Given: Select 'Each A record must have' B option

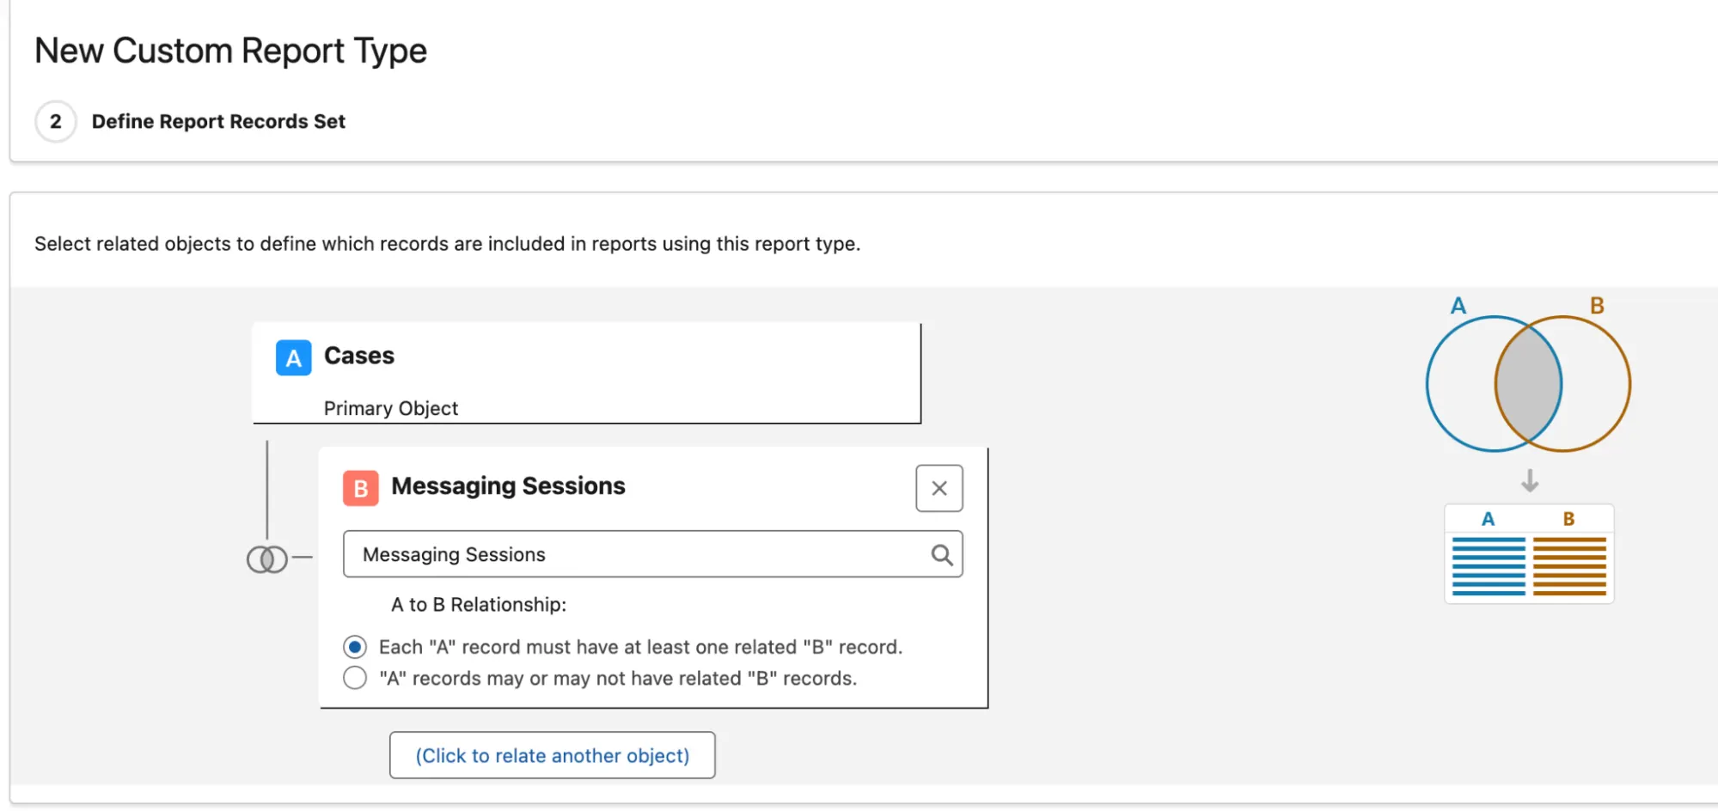Looking at the screenshot, I should [x=355, y=647].
